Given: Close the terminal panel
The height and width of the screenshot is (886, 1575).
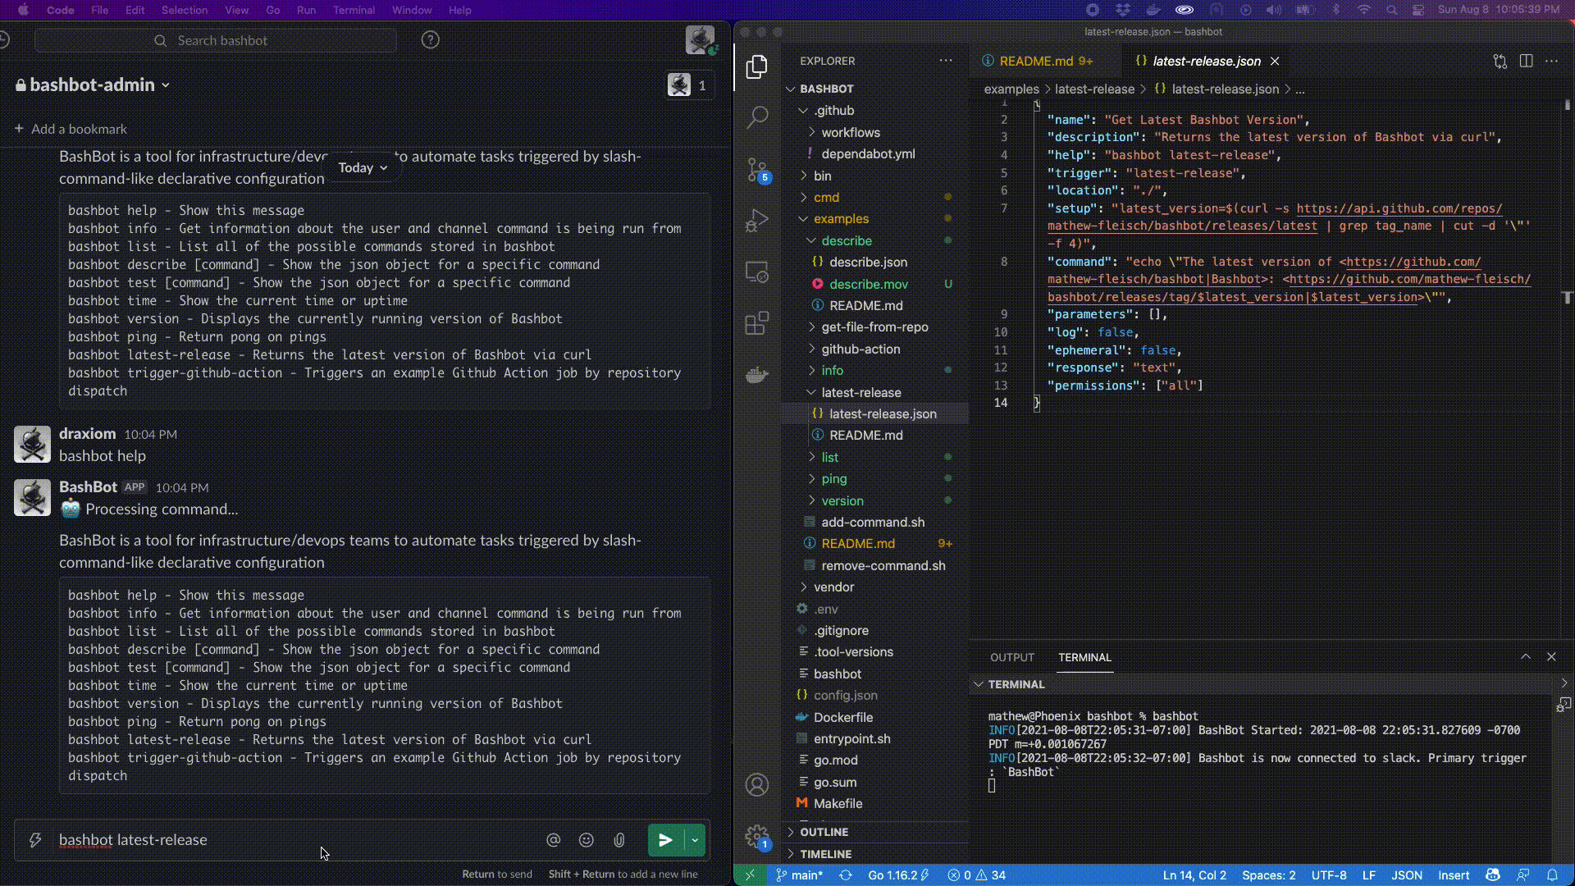Looking at the screenshot, I should click(x=1551, y=657).
